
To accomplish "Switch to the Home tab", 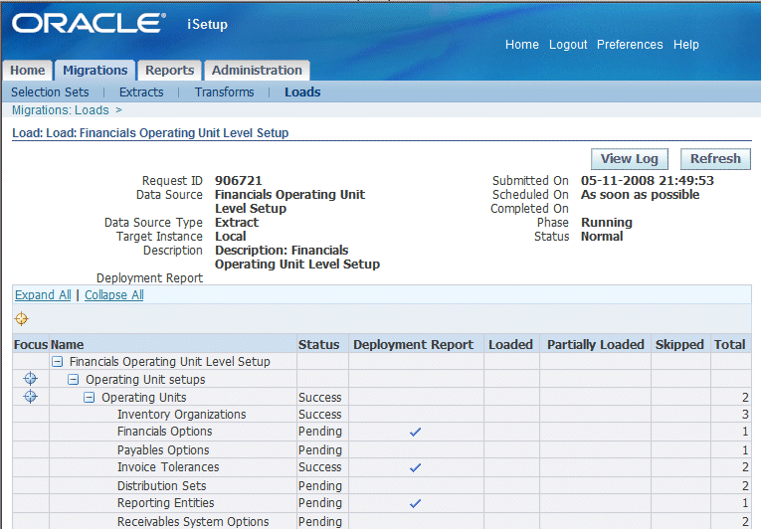I will tap(27, 71).
